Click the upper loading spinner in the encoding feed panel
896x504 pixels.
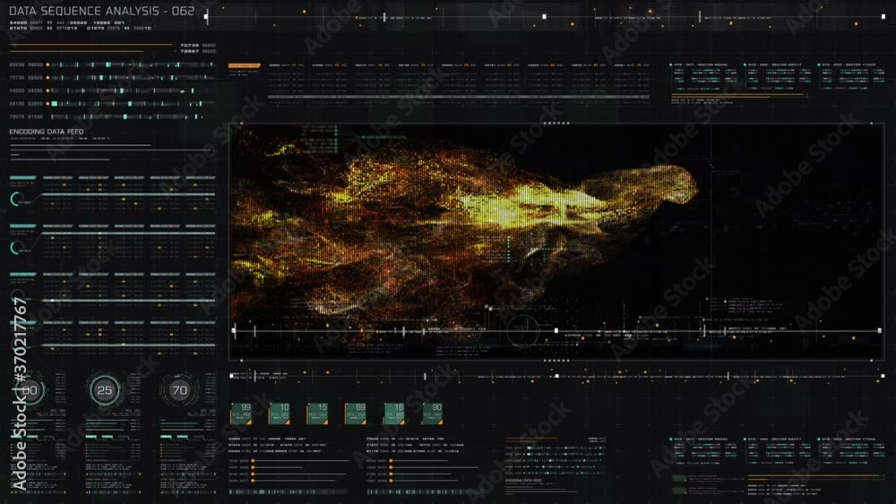[x=16, y=200]
